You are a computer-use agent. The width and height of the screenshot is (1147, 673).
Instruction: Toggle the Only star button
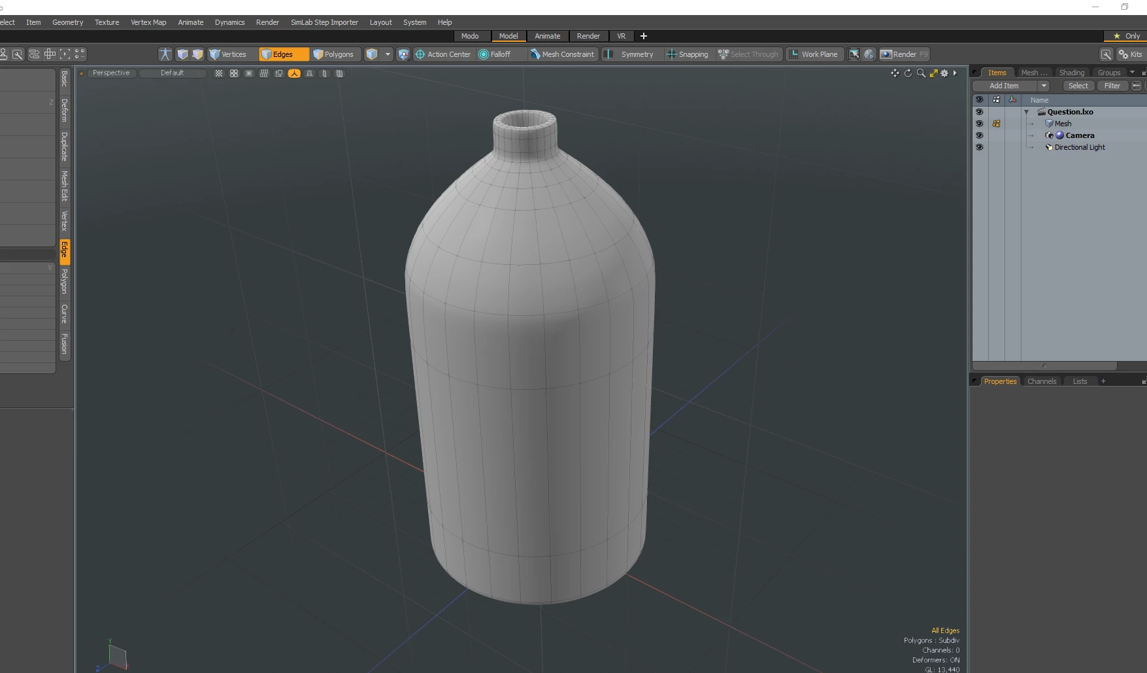pos(1125,36)
